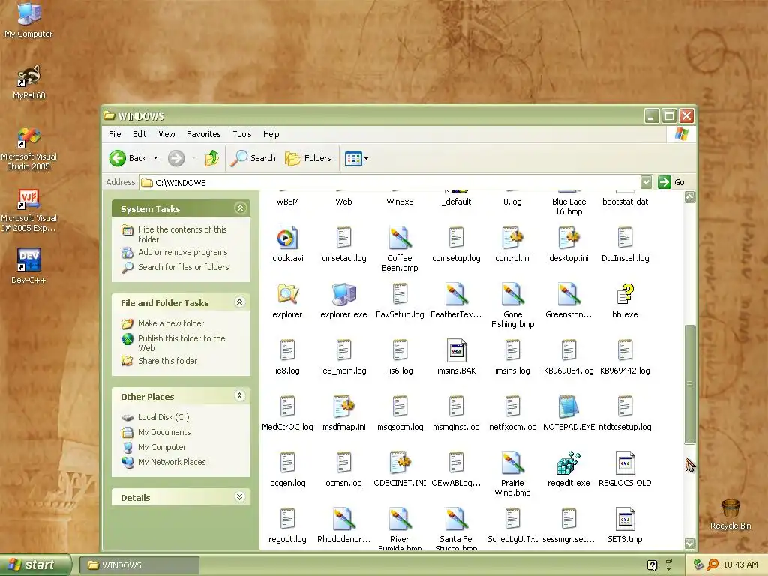Click the Up one level folder icon

pyautogui.click(x=212, y=158)
